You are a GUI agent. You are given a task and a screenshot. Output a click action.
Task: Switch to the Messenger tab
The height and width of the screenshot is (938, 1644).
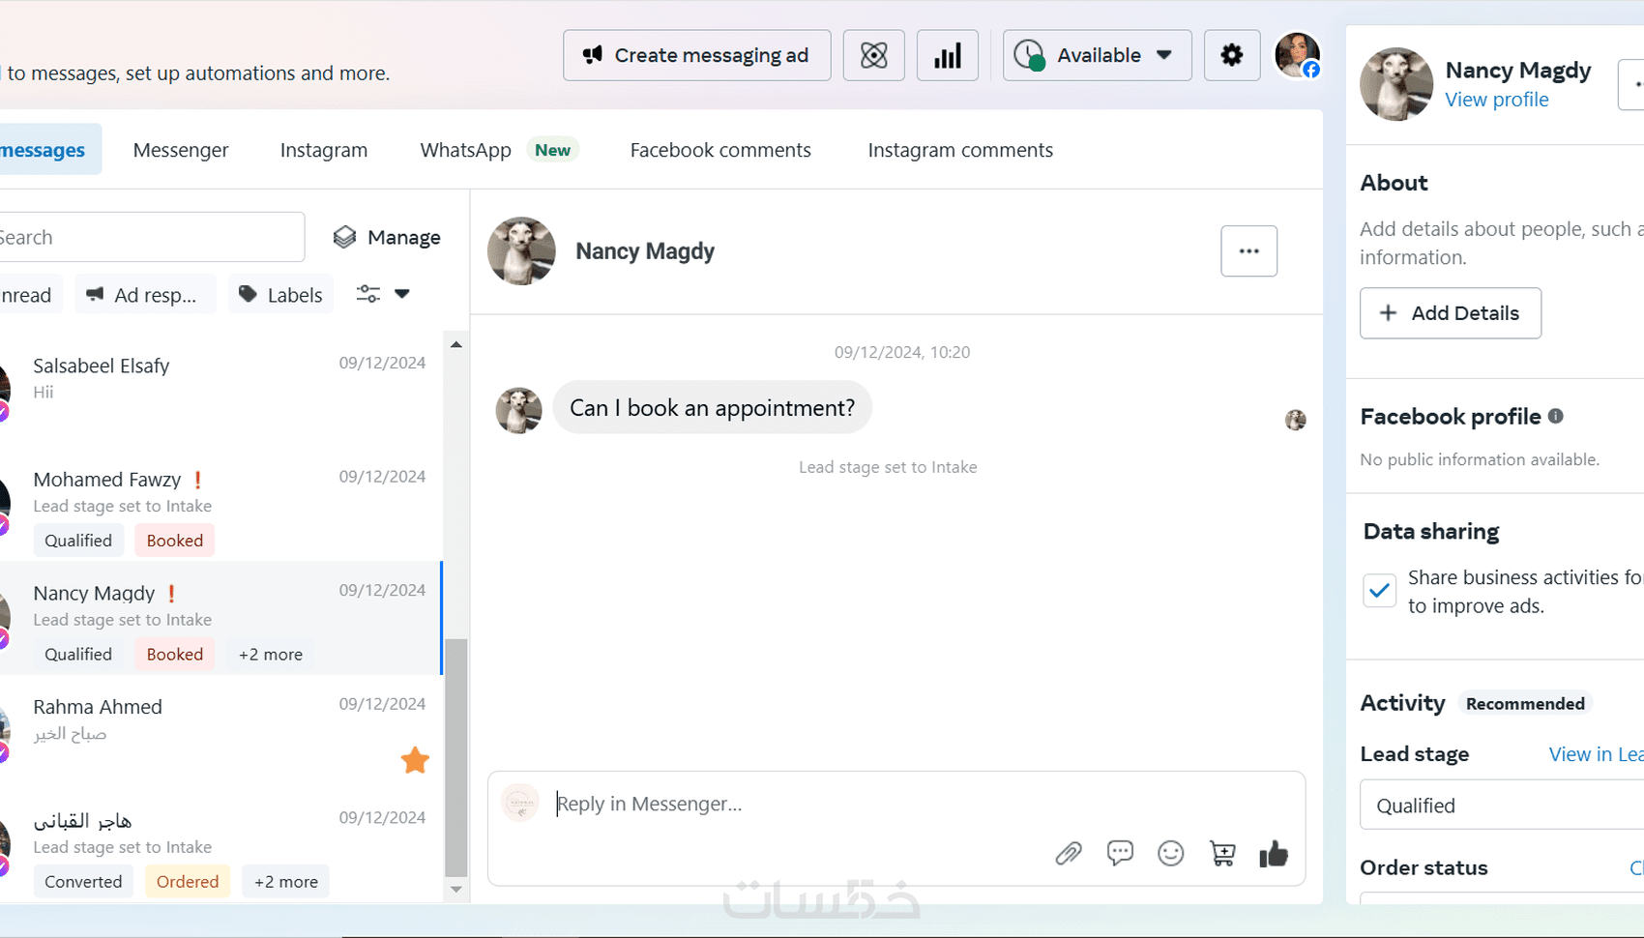click(x=181, y=150)
